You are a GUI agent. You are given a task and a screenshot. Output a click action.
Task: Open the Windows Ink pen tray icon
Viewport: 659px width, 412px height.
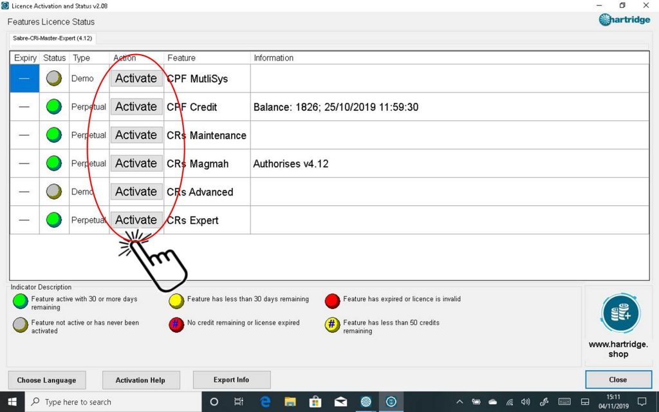point(544,402)
